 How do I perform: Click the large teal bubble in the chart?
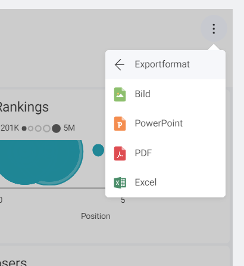[40, 162]
